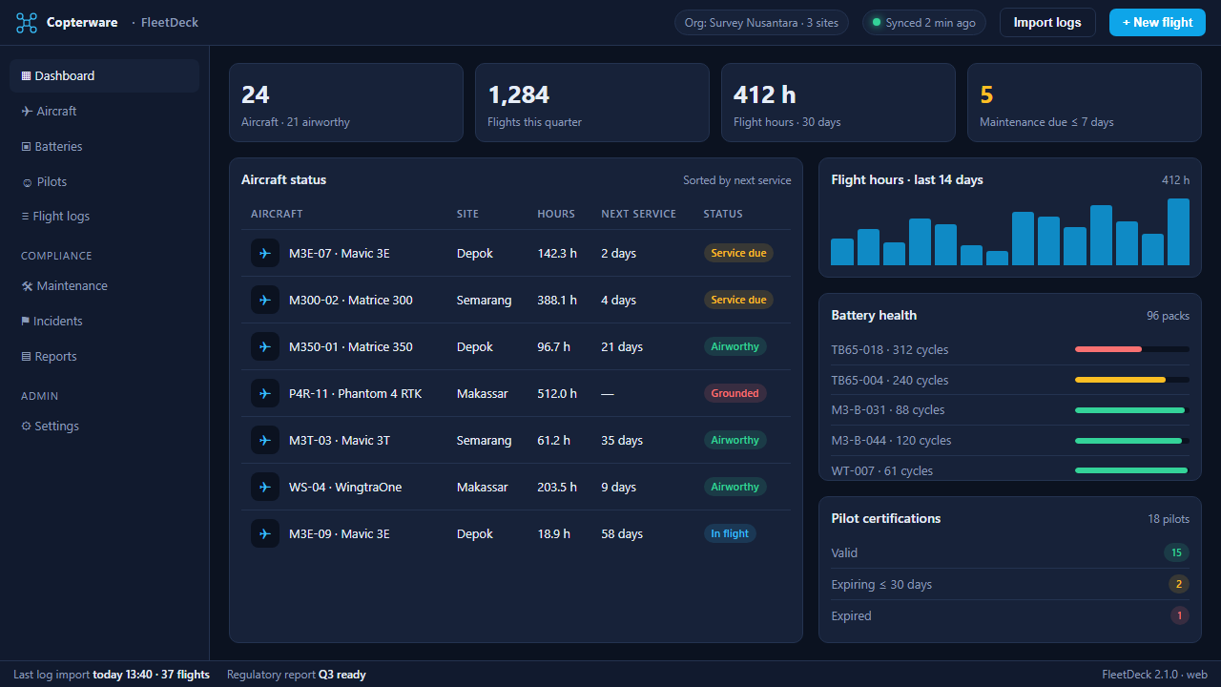Screen dimensions: 1221x687
Task: Open the 24 Aircraft summary card
Action: pyautogui.click(x=346, y=103)
